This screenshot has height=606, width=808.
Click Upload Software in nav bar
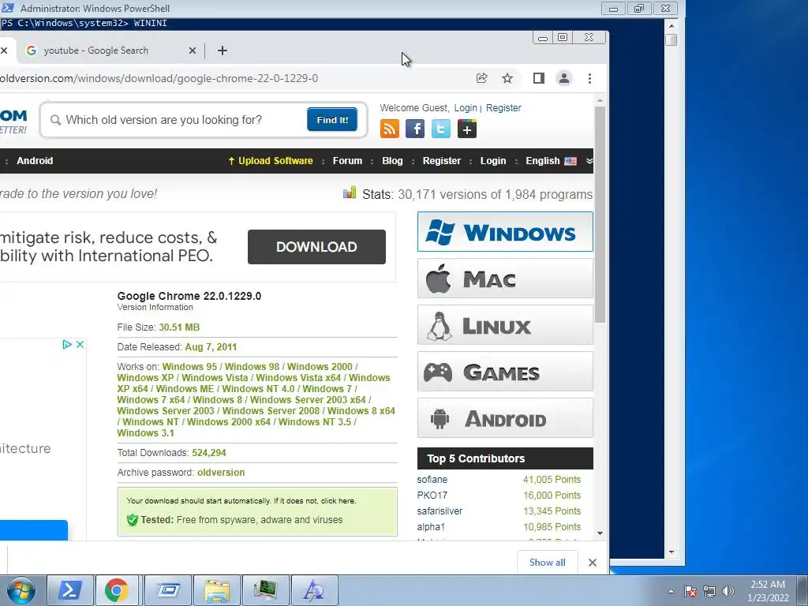(271, 161)
